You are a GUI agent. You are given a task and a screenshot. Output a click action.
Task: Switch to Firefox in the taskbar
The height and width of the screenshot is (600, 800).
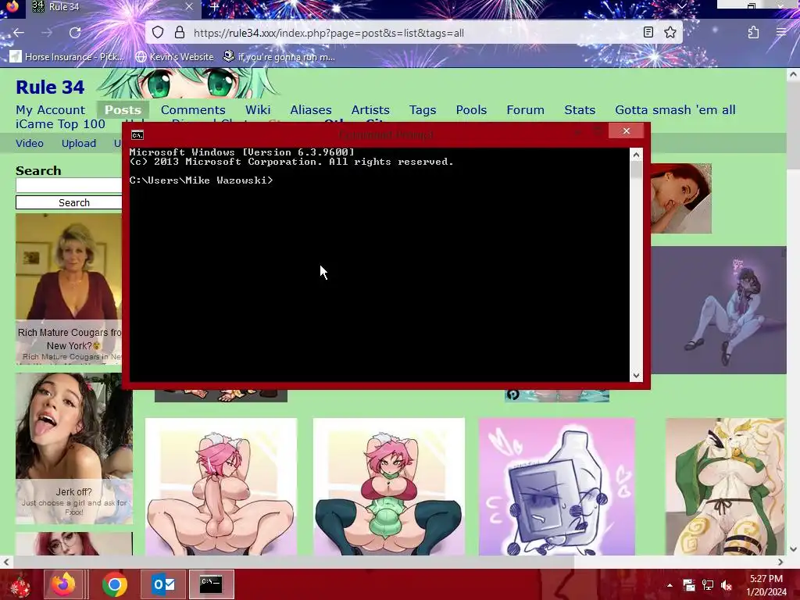62,584
